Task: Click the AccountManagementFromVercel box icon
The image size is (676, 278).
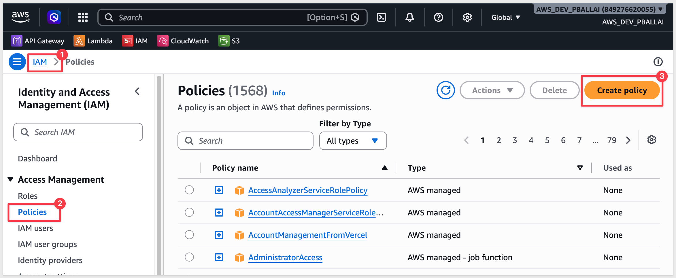Action: click(x=239, y=235)
